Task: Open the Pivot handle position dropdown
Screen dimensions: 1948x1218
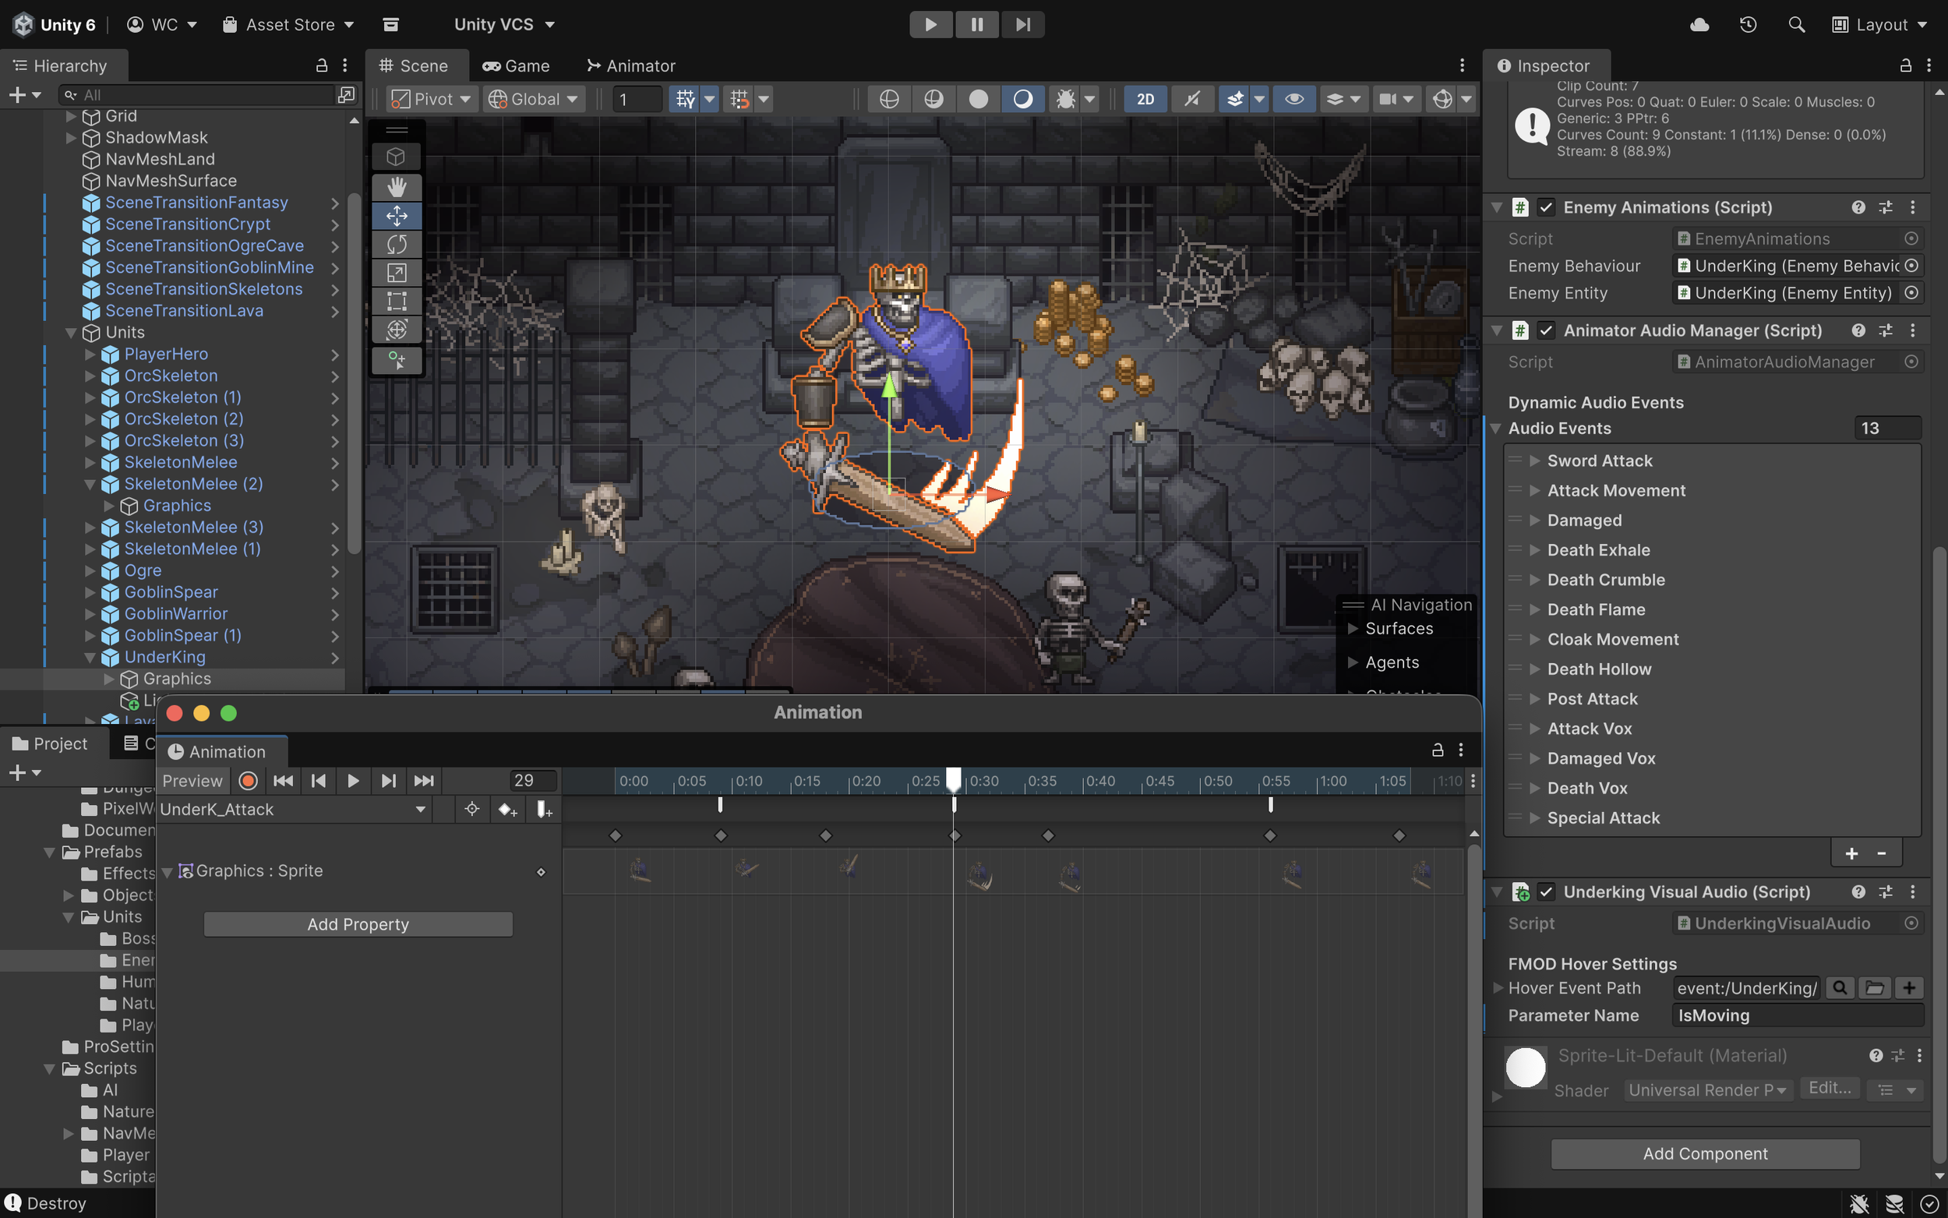Action: pyautogui.click(x=432, y=99)
